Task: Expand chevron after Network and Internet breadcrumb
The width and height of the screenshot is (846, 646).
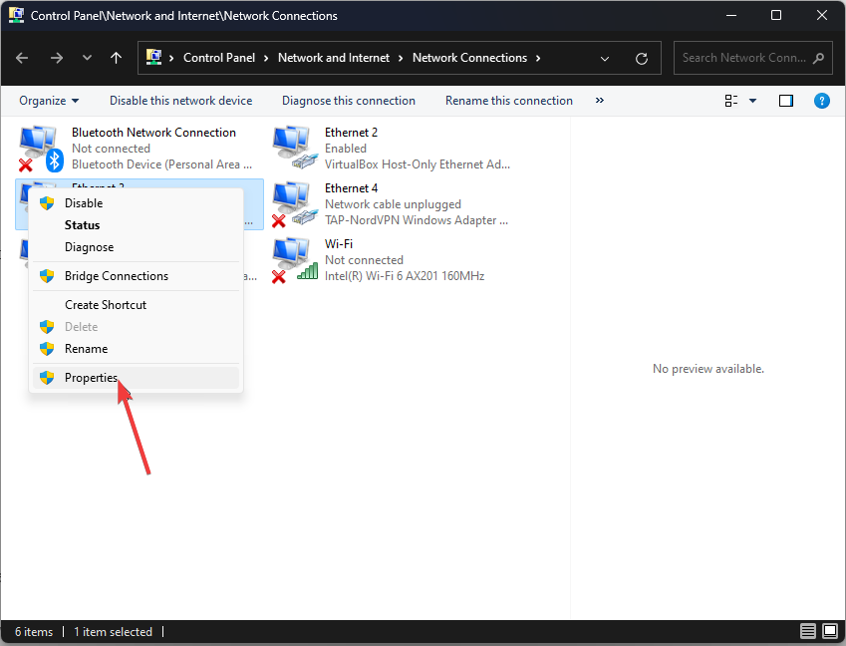Action: pyautogui.click(x=401, y=58)
